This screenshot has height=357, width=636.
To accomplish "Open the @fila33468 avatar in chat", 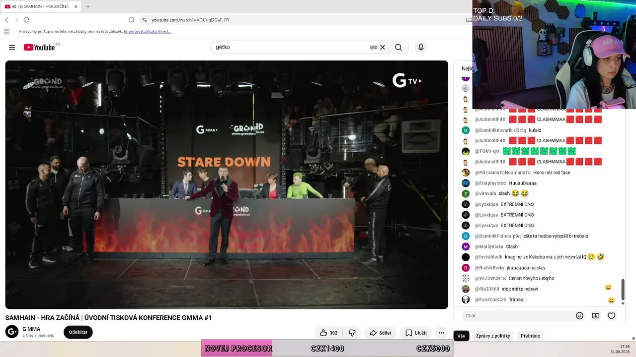I will [466, 289].
